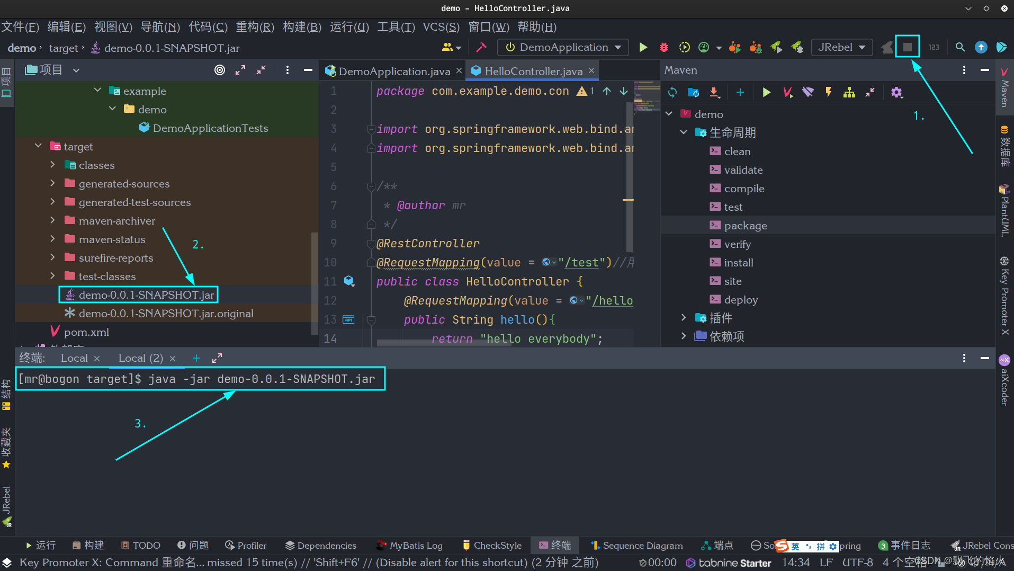Run DemoApplication with the green play button
1014x571 pixels.
pos(643,48)
